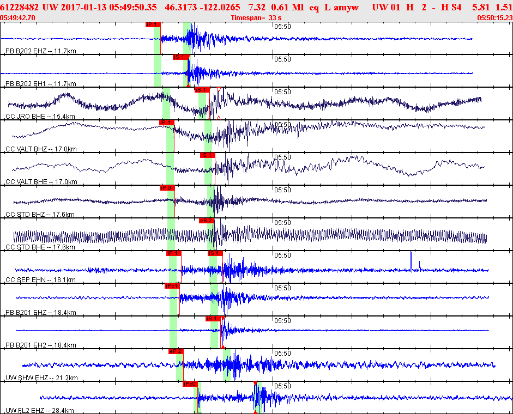
Task: Click the 05:50 time label on PB B202 EHZ
Action: tap(283, 27)
